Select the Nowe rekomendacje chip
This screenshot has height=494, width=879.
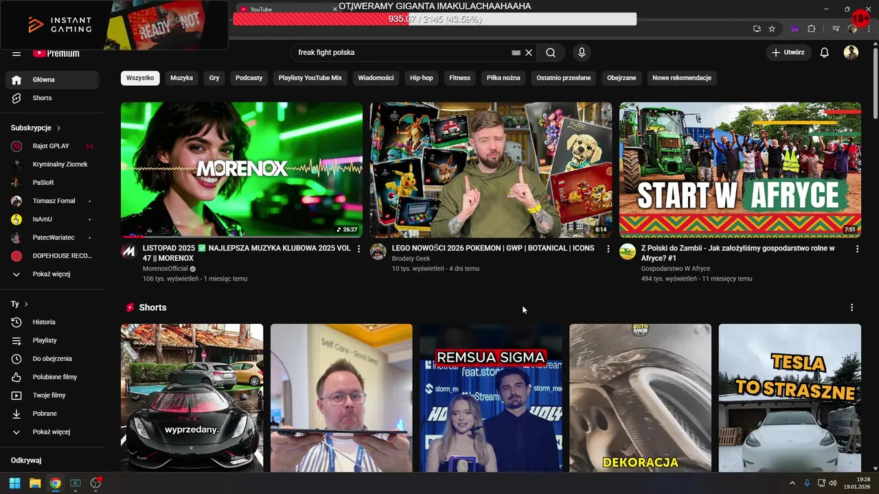682,78
